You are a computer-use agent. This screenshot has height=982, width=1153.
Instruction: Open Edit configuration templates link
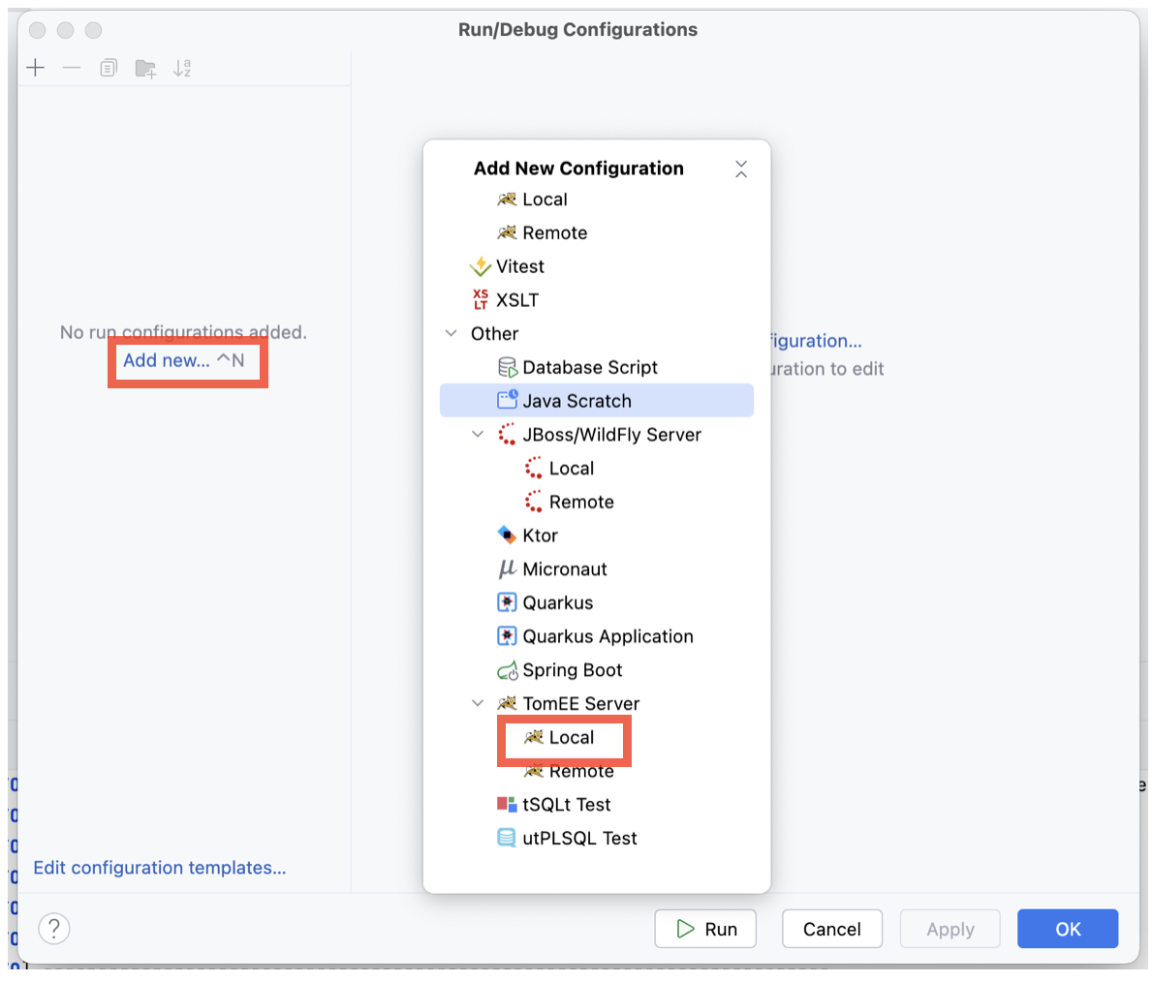pyautogui.click(x=160, y=868)
